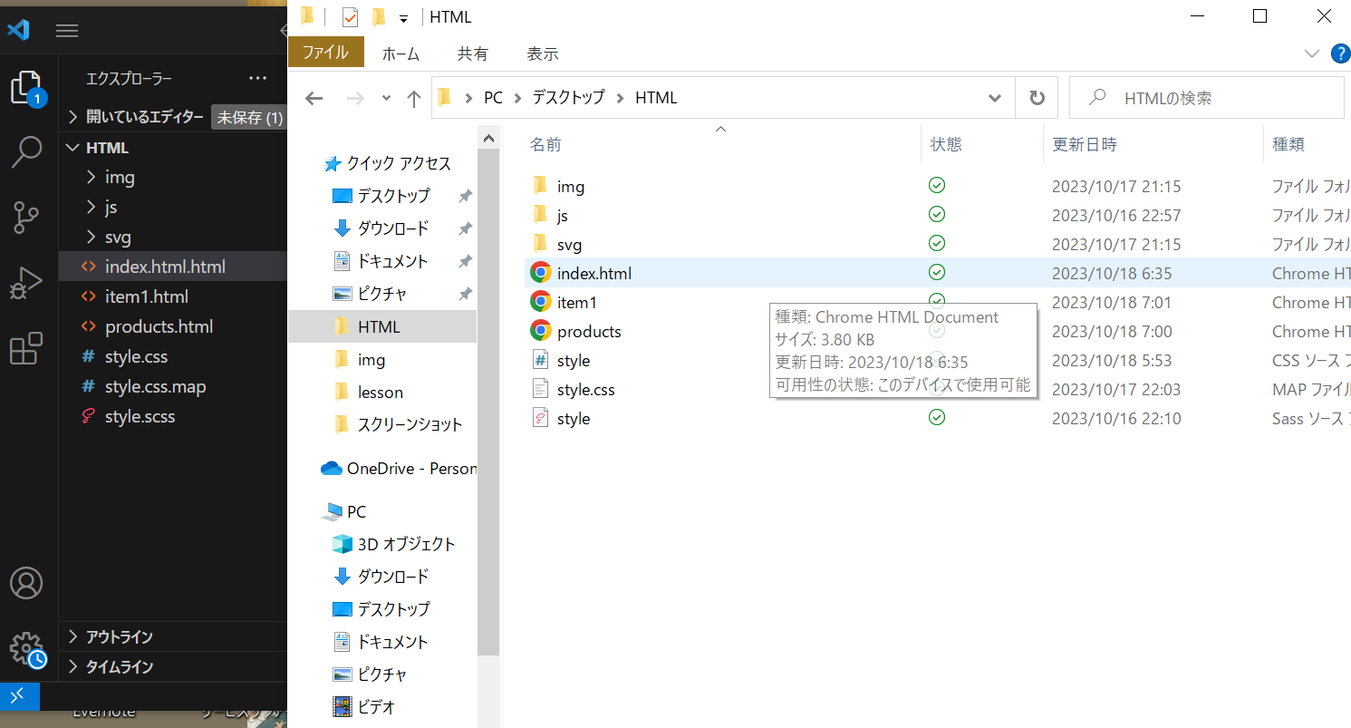Open the ホーム ribbon tab

tap(400, 53)
